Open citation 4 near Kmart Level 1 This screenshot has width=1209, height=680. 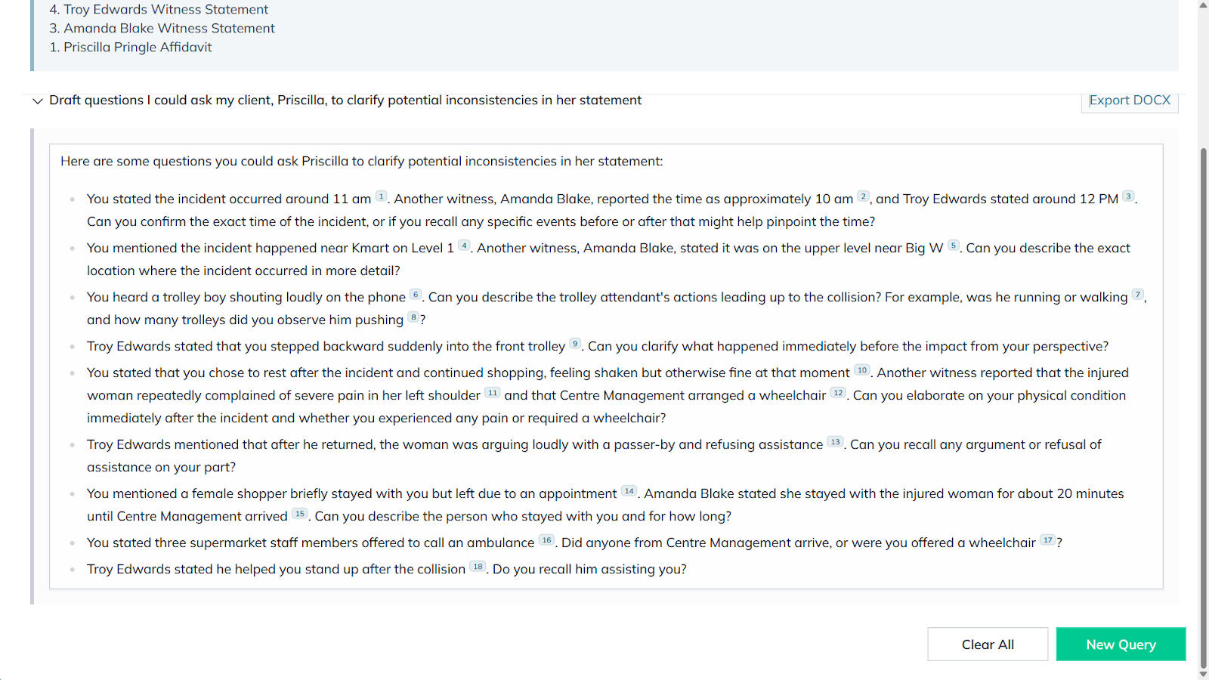coord(464,246)
